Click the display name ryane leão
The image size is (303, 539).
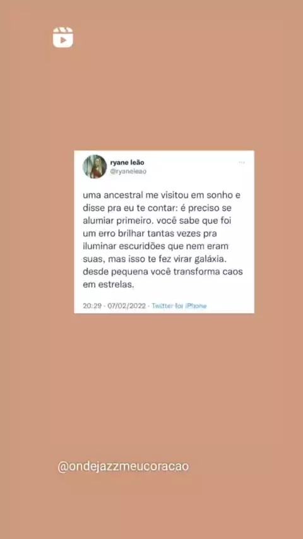[128, 162]
